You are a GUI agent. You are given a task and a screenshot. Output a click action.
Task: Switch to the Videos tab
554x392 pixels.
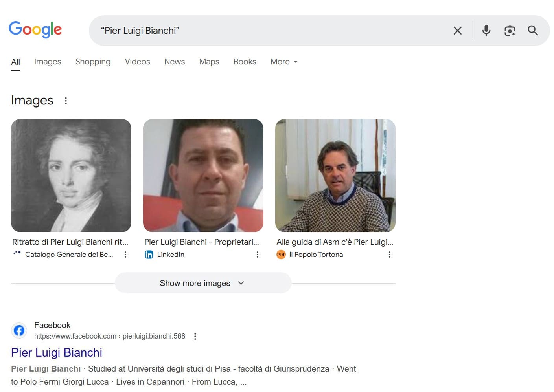click(137, 62)
